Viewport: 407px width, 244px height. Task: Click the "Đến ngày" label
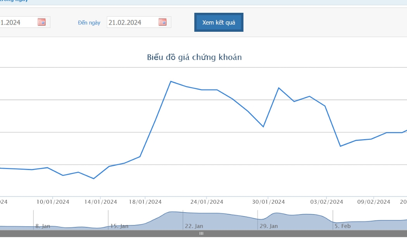coord(89,23)
